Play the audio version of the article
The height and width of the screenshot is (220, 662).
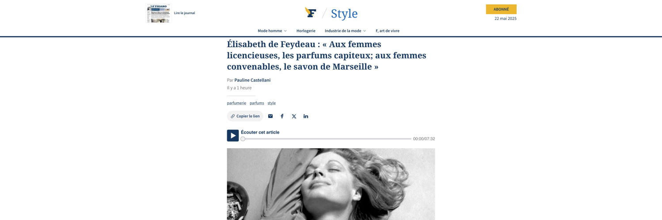point(233,135)
